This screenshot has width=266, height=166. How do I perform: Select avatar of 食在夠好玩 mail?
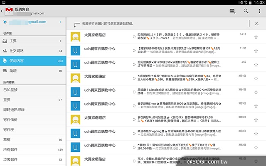tap(75, 120)
